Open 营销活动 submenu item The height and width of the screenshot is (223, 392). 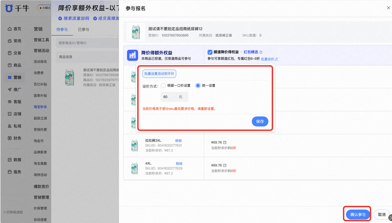(x=41, y=51)
